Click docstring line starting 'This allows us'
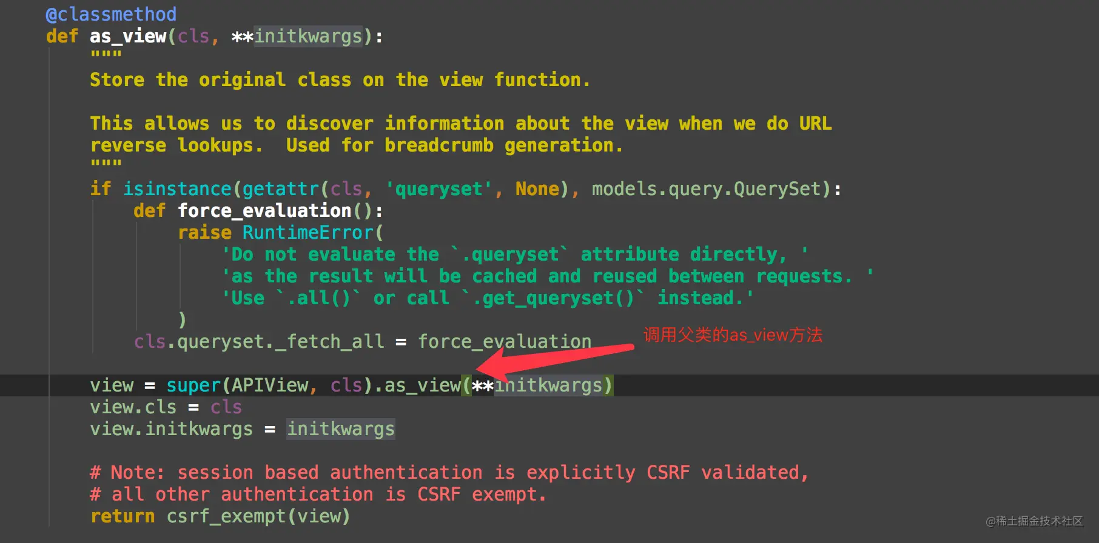The width and height of the screenshot is (1099, 543). point(461,124)
